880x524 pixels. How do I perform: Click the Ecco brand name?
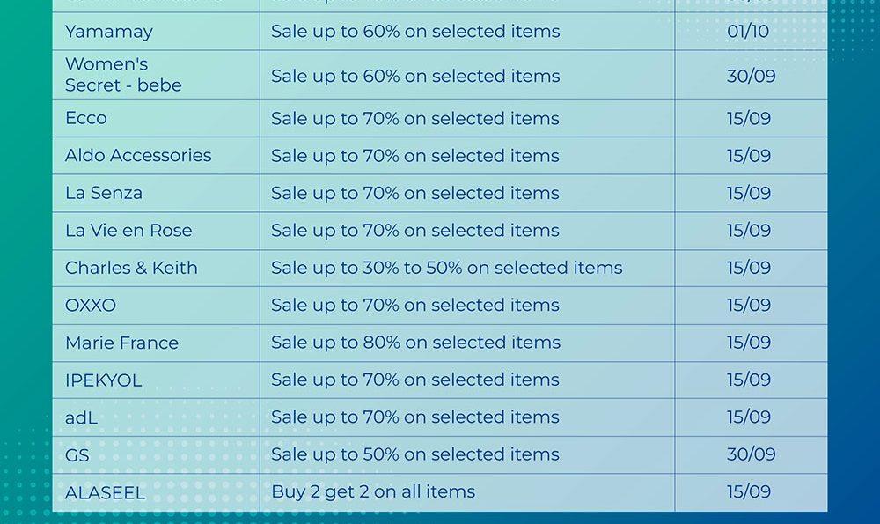(86, 118)
